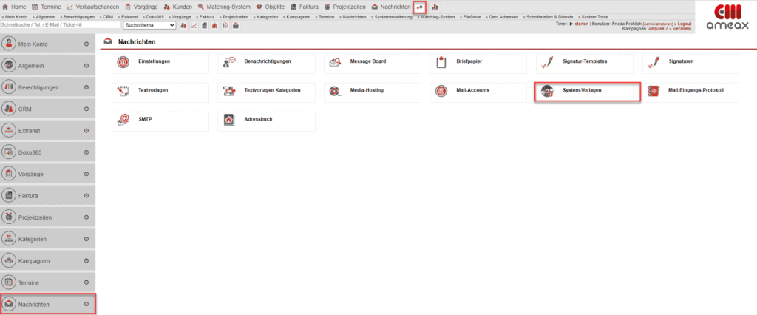Click the bar chart statistics icon
Viewport: 757px width, 315px height.
(x=435, y=7)
